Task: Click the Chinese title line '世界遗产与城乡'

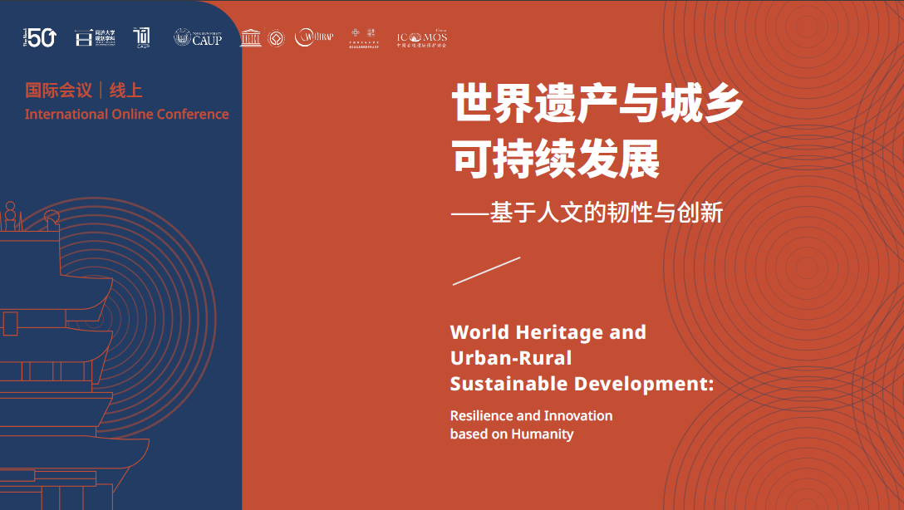Action: coord(597,103)
